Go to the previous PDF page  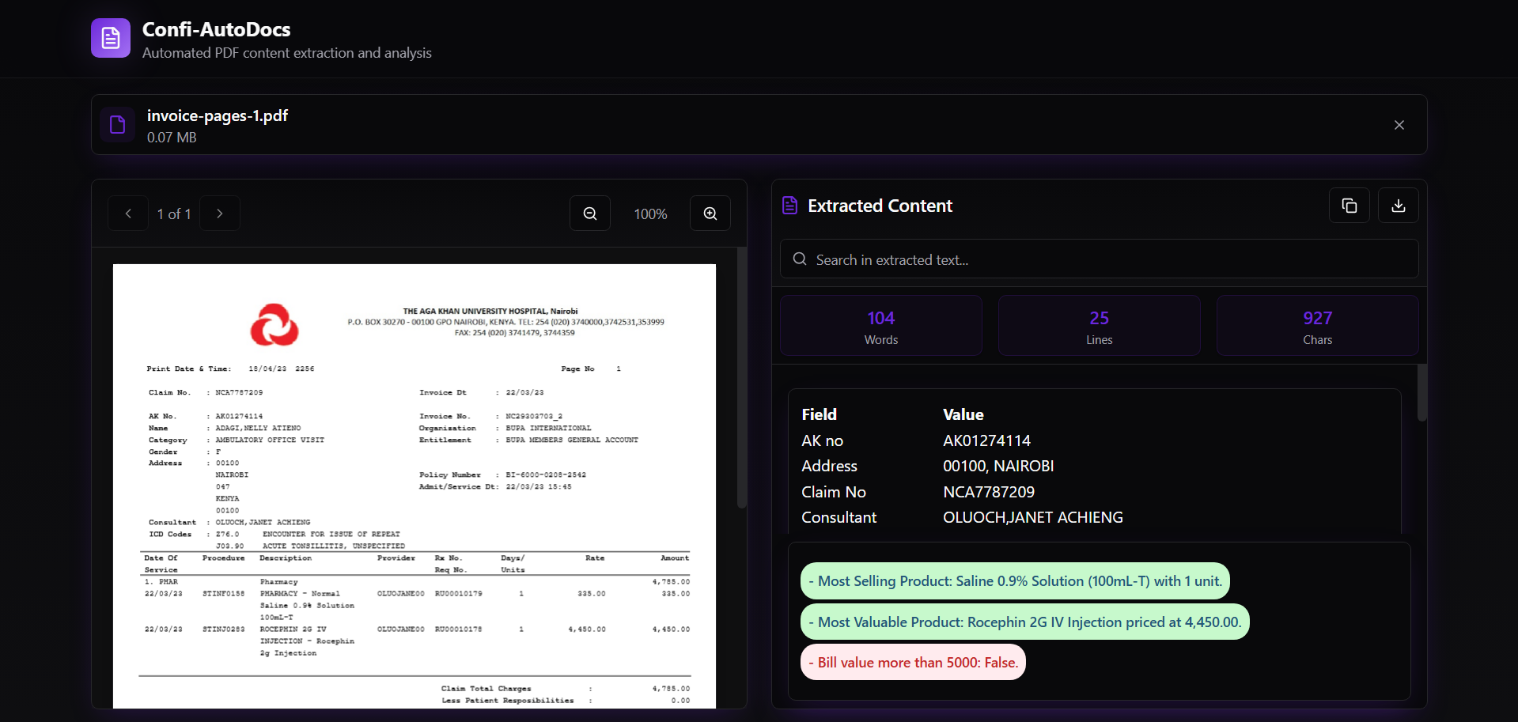128,214
